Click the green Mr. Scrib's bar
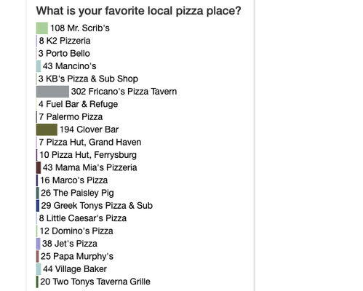The height and width of the screenshot is (291, 363). [x=42, y=28]
